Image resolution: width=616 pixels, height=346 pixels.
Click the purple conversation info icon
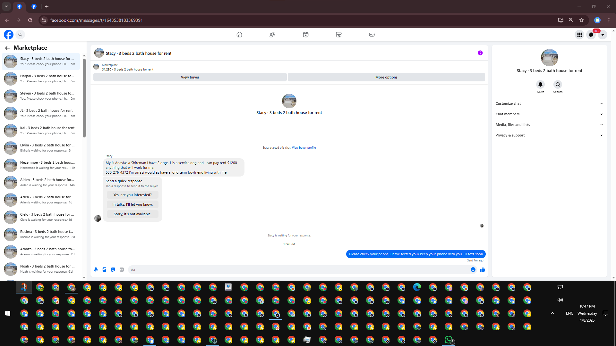480,53
